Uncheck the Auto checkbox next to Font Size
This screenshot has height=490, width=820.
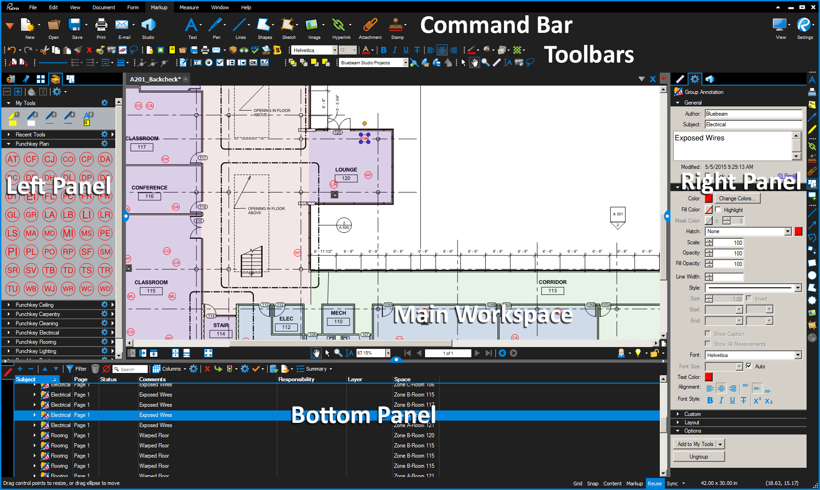coord(749,366)
